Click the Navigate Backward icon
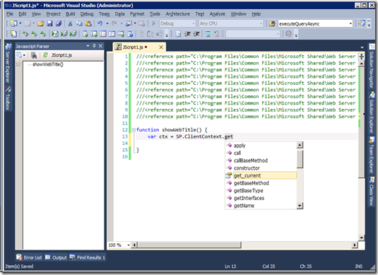378x275 pixels. 129,23
